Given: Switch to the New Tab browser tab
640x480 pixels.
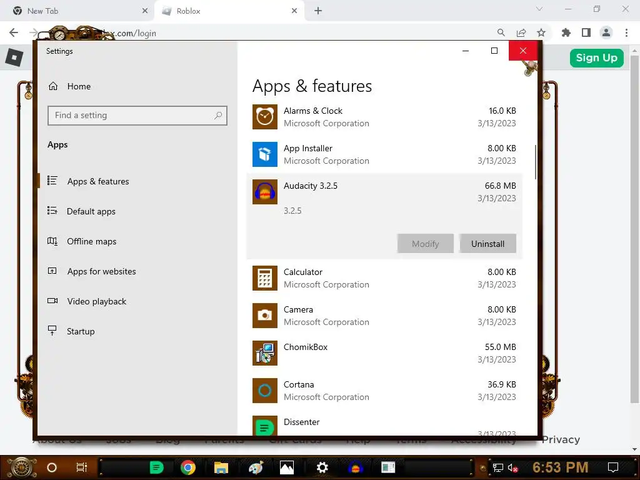Looking at the screenshot, I should (77, 11).
